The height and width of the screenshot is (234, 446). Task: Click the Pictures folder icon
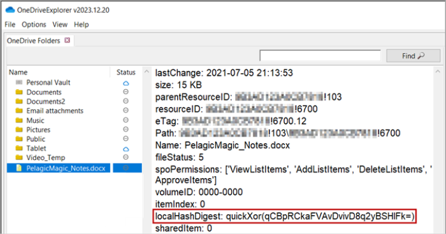point(19,130)
